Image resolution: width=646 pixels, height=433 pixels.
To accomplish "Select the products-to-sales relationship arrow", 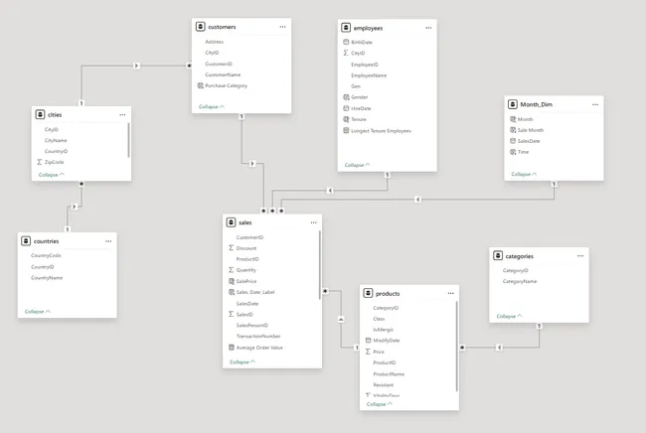I will point(341,319).
